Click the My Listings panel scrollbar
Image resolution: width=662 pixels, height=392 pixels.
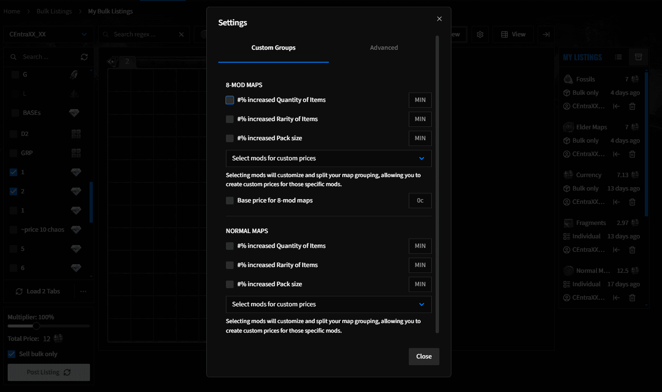point(646,144)
